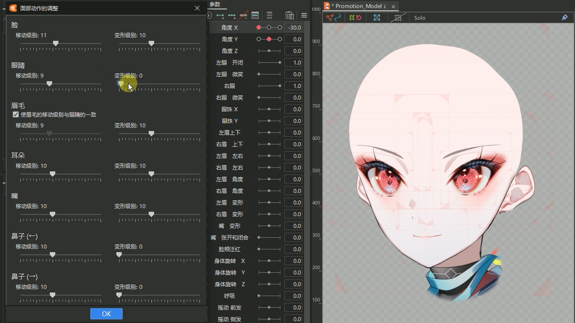Viewport: 575px width, 323px height.
Task: Click the delete keys parameter icon
Action: pyautogui.click(x=243, y=16)
